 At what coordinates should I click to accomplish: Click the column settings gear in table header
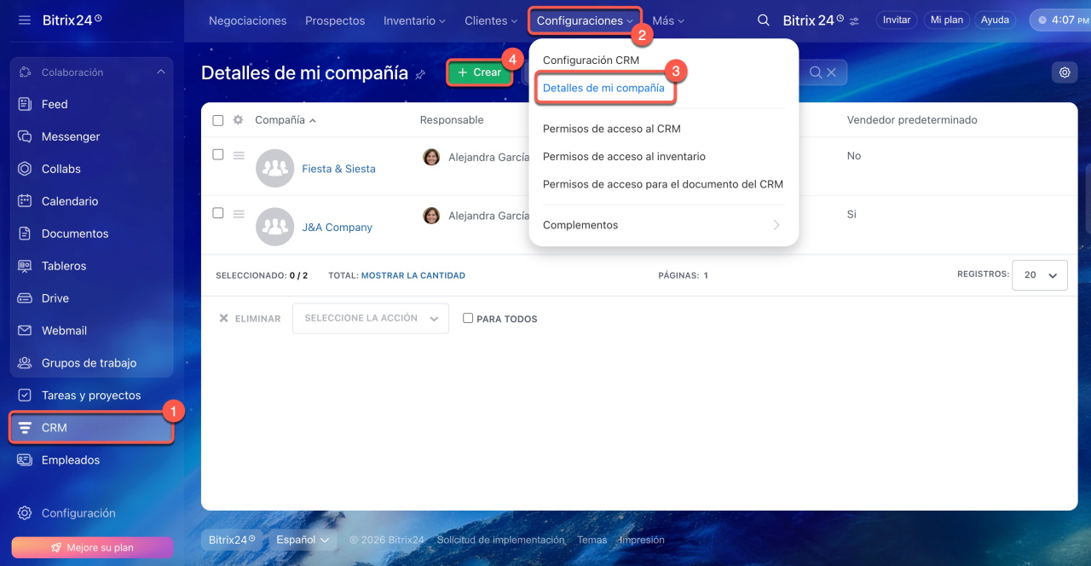[238, 120]
